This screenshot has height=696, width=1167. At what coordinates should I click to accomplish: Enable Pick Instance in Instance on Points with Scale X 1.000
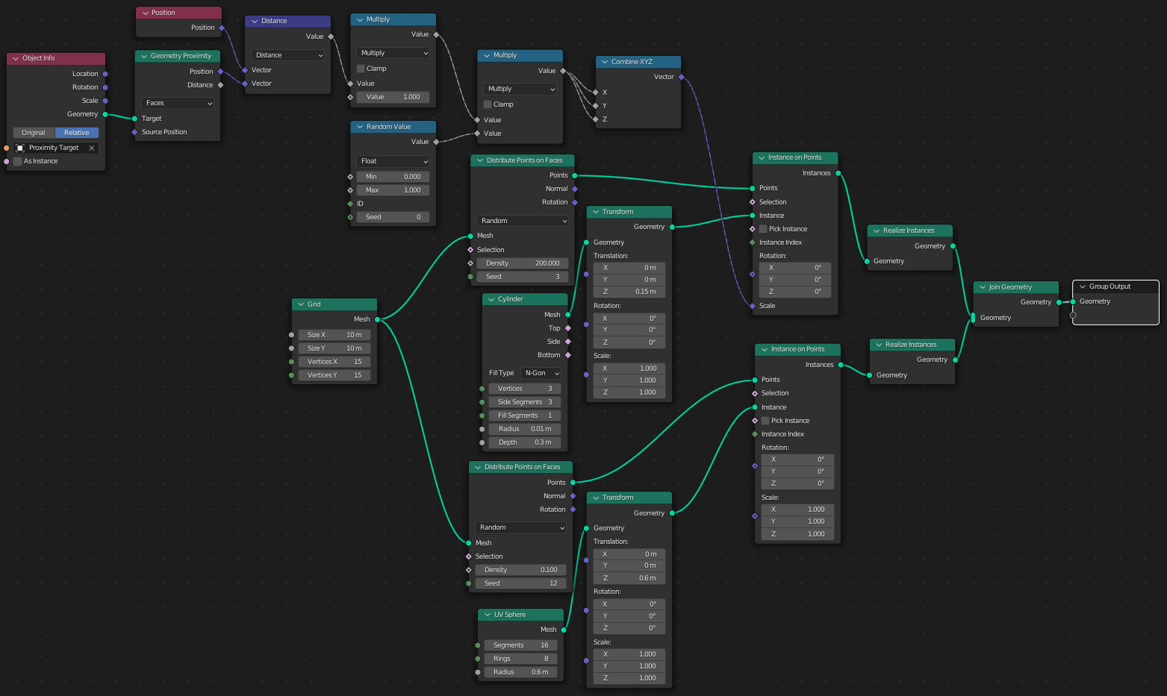(765, 421)
